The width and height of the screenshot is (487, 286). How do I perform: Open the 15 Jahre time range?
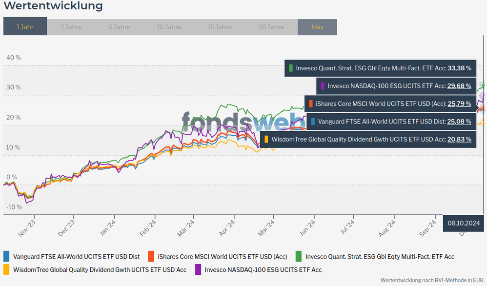click(x=220, y=27)
